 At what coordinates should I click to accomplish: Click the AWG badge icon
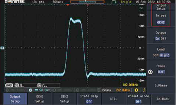coord(9,85)
